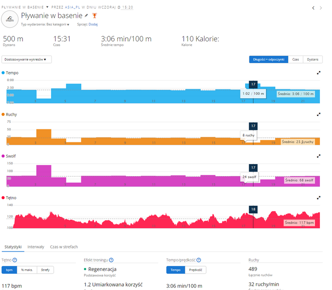This screenshot has width=332, height=290.
Task: Select Strefy heart rate display
Action: click(45, 270)
